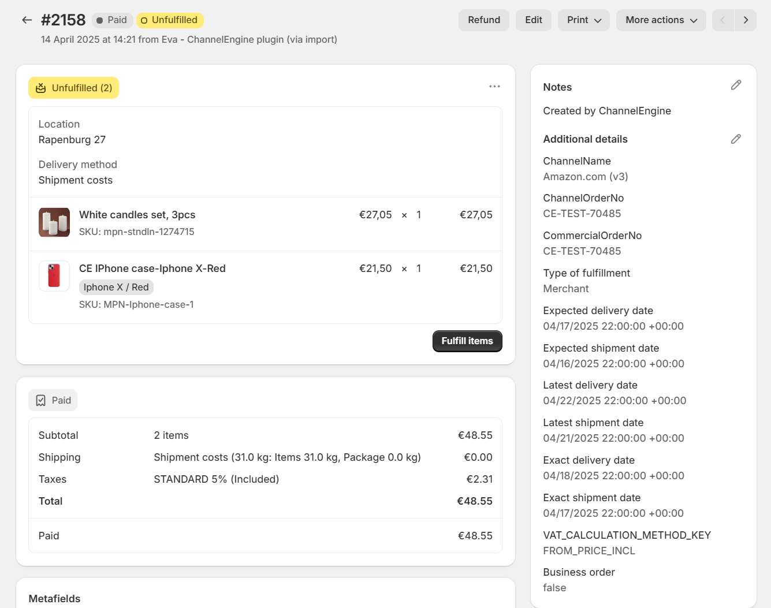Viewport: 771px width, 608px height.
Task: Click the Iphone X / Red variant tag
Action: pos(116,288)
